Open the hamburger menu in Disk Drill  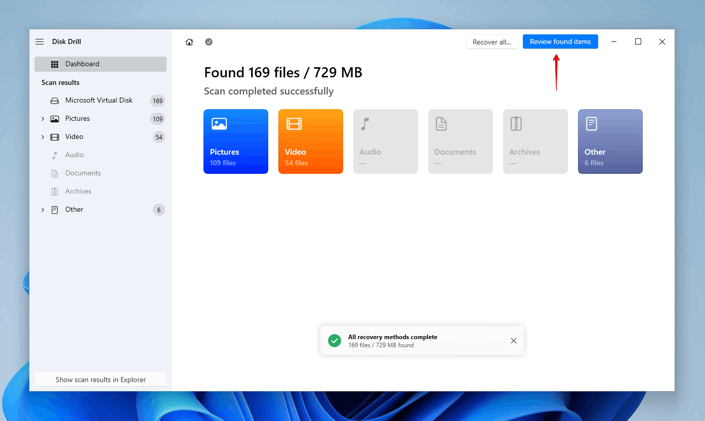(x=39, y=41)
